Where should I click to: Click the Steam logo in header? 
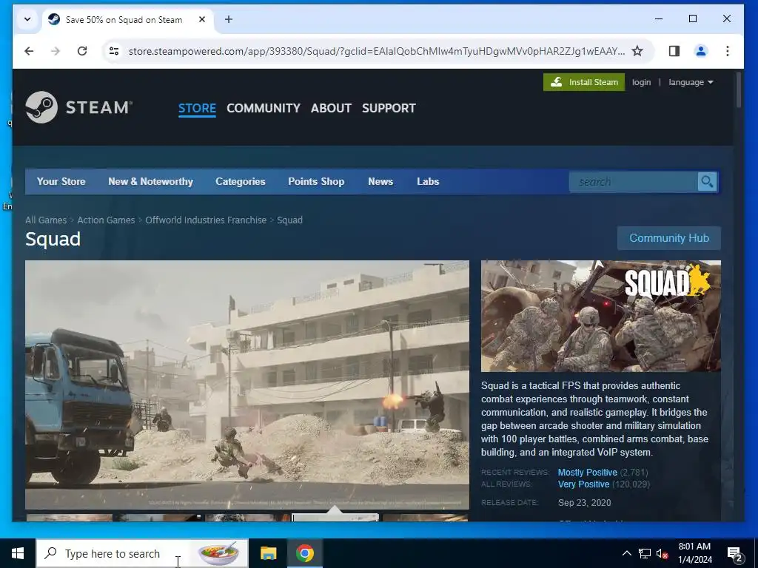78,107
